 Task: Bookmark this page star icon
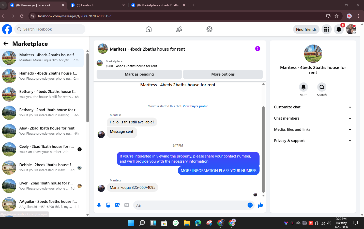click(x=337, y=16)
